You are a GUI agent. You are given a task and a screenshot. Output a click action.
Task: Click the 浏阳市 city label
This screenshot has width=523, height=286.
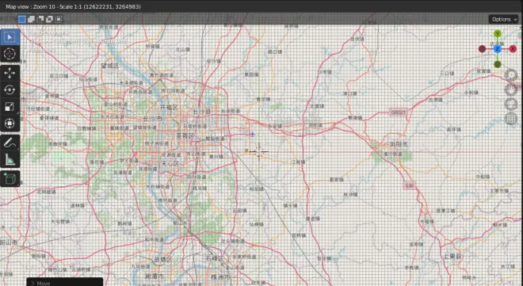click(399, 144)
